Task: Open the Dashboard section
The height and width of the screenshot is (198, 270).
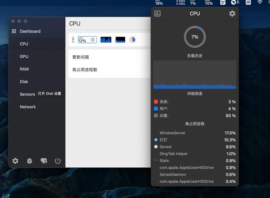Action: 30,31
